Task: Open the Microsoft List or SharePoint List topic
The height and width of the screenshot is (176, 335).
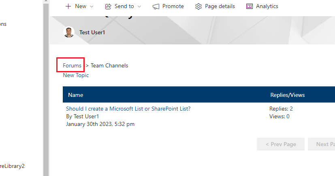Action: tap(128, 109)
